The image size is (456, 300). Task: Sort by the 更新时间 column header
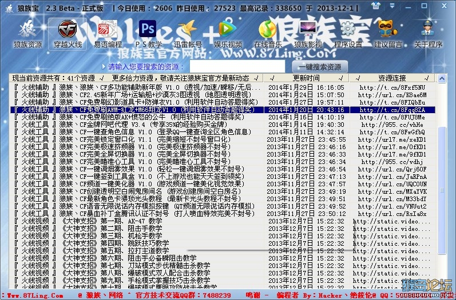pyautogui.click(x=306, y=78)
